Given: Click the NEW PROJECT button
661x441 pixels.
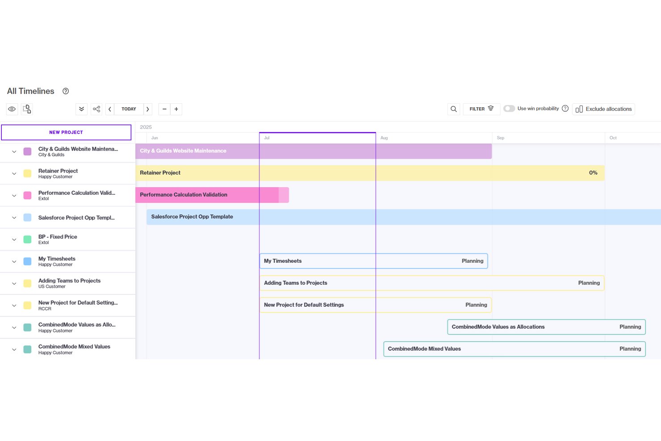Looking at the screenshot, I should click(66, 132).
